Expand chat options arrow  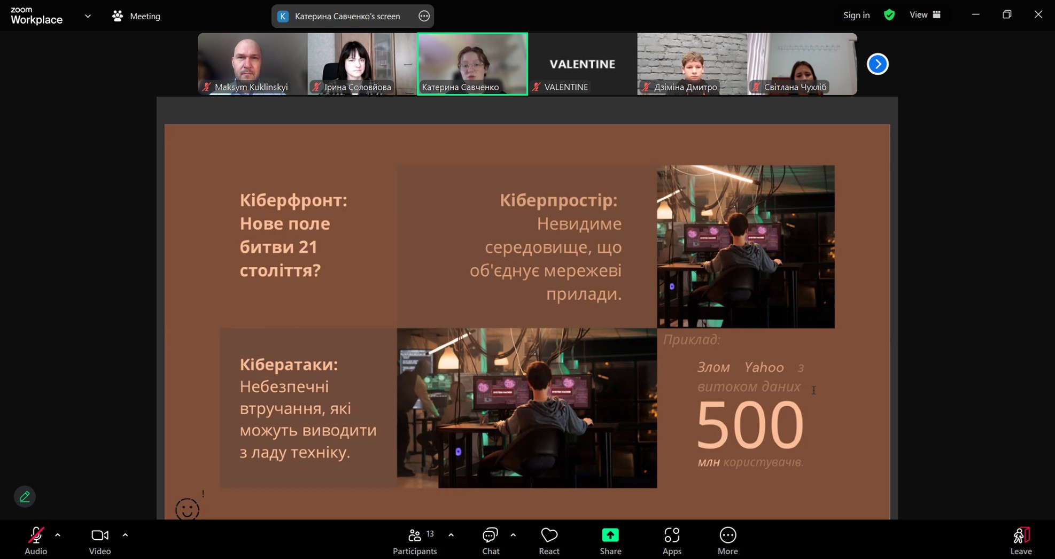pos(513,535)
